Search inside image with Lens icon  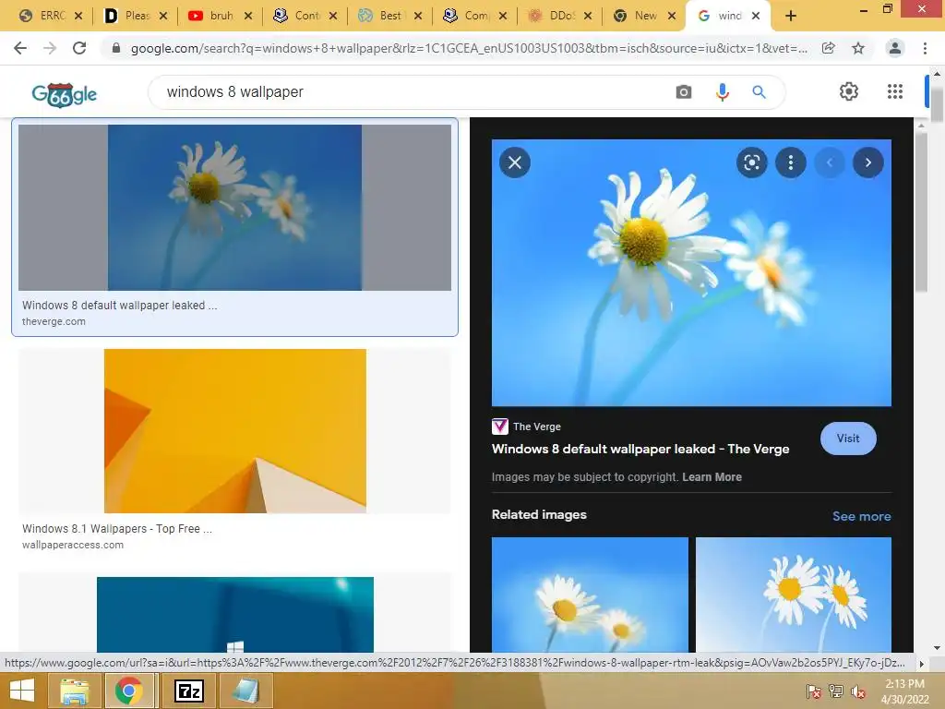point(751,162)
